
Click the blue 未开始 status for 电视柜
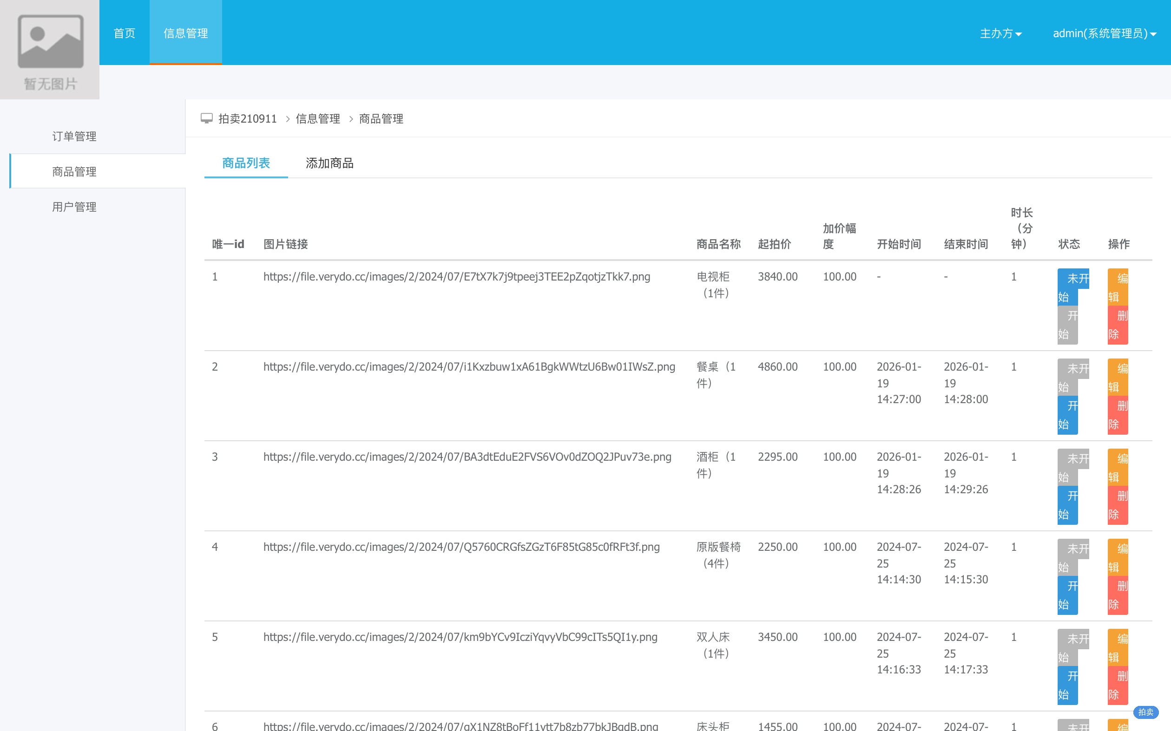[1072, 287]
